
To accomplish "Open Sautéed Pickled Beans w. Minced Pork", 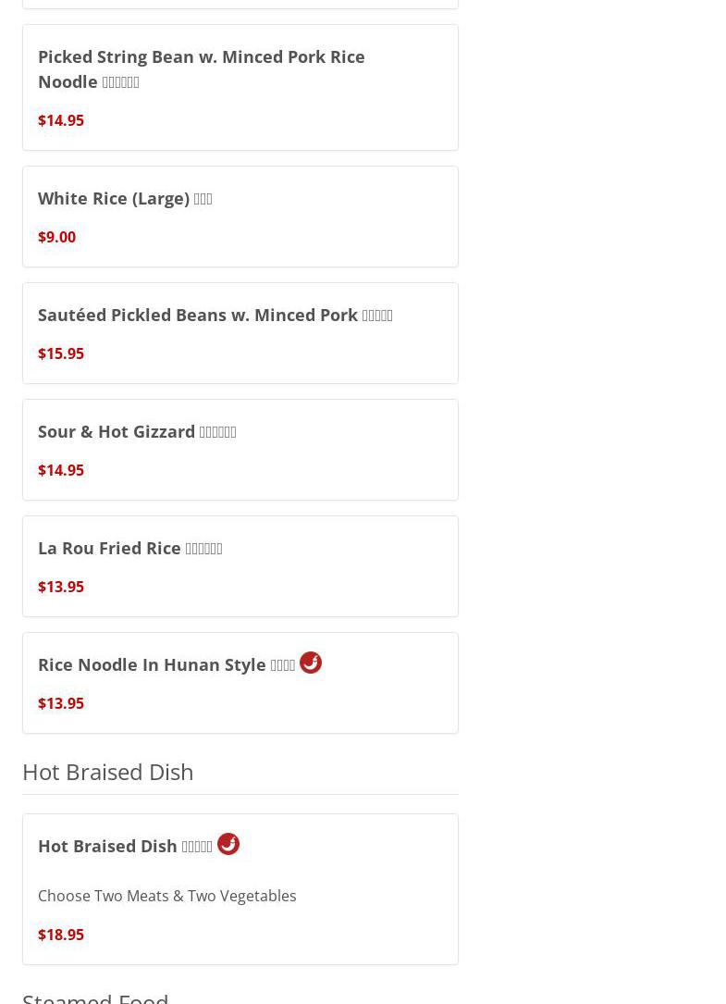I will (215, 315).
